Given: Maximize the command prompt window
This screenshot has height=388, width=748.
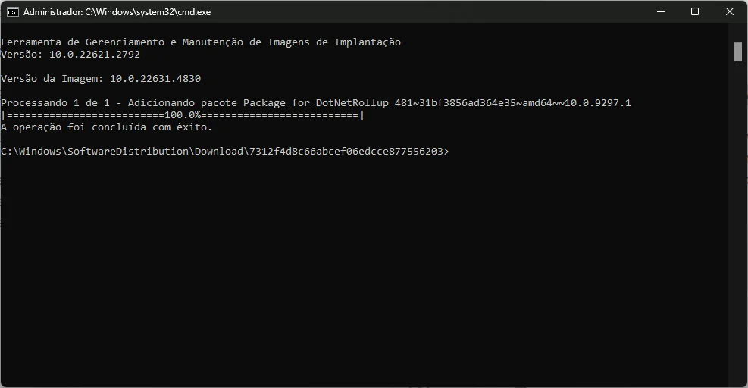Looking at the screenshot, I should 695,12.
